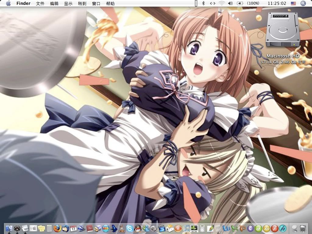Screen dimensions: 312x234
Task: Open FreeHand teal icon
Action: pos(282,228)
